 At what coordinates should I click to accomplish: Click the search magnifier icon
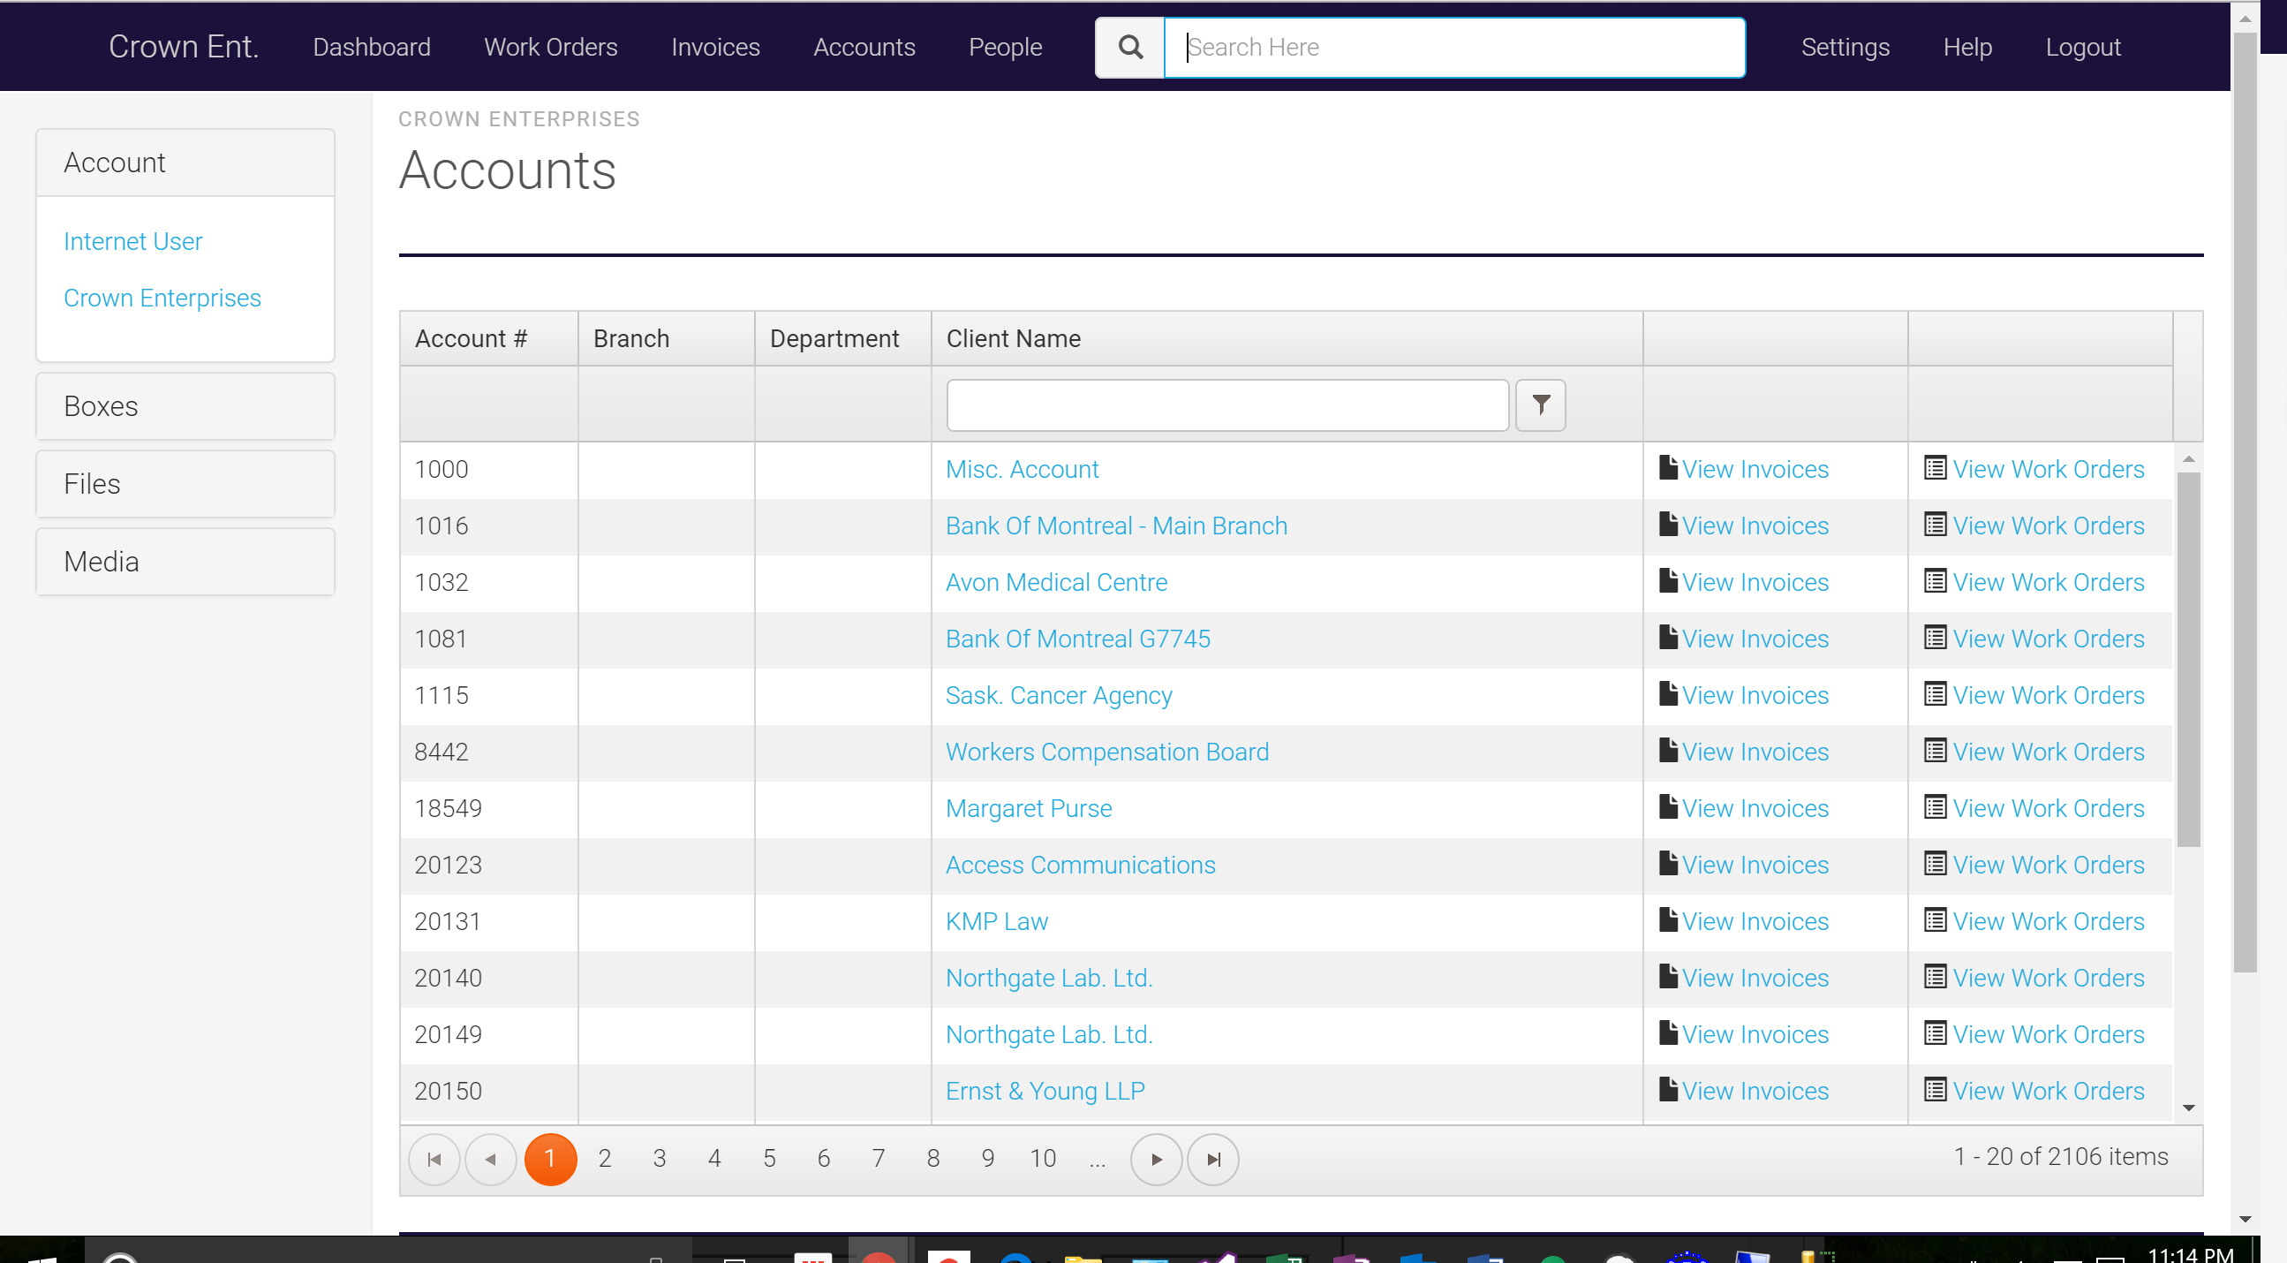(1129, 47)
